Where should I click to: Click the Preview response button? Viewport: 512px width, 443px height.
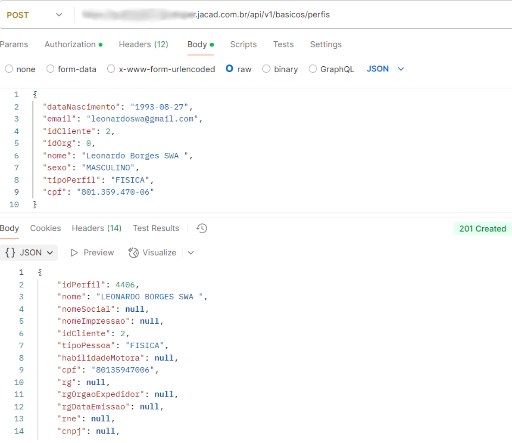pos(92,253)
